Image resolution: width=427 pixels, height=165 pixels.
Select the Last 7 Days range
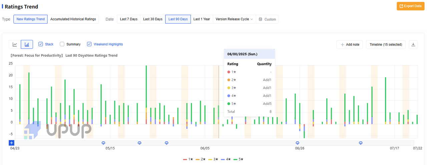coord(129,19)
